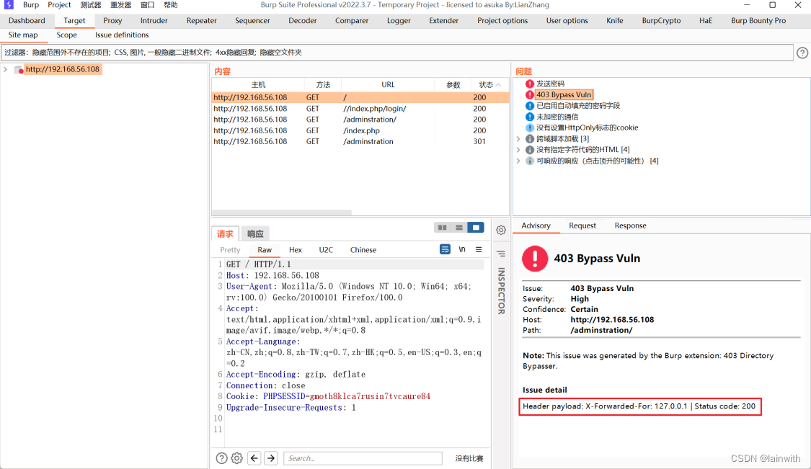Click the site map filter bar
Viewport: 811px width, 469px height.
[397, 52]
